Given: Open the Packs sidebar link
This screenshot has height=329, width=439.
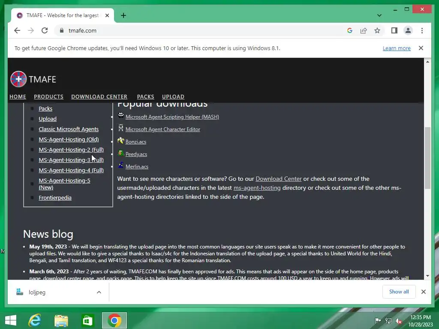Looking at the screenshot, I should (45, 108).
